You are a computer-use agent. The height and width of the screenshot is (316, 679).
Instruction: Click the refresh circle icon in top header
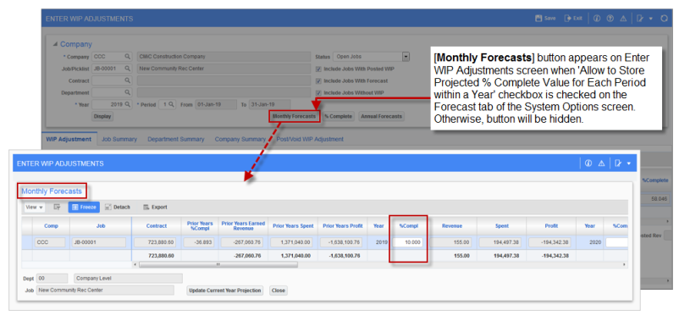665,19
